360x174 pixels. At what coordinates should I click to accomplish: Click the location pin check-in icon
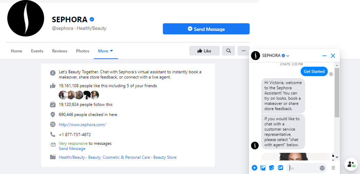(53, 115)
